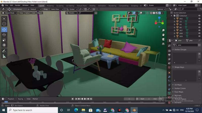The width and height of the screenshot is (202, 113).
Task: Open the Edit menu
Action: tap(11, 5)
